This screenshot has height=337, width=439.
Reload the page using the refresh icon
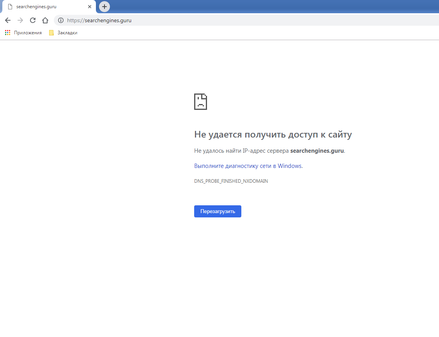(x=33, y=20)
